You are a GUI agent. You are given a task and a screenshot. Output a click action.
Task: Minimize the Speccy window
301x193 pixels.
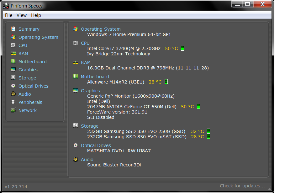237,4
